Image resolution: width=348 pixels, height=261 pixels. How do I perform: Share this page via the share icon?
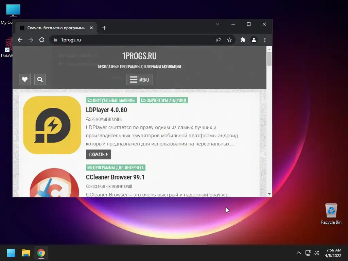click(219, 40)
